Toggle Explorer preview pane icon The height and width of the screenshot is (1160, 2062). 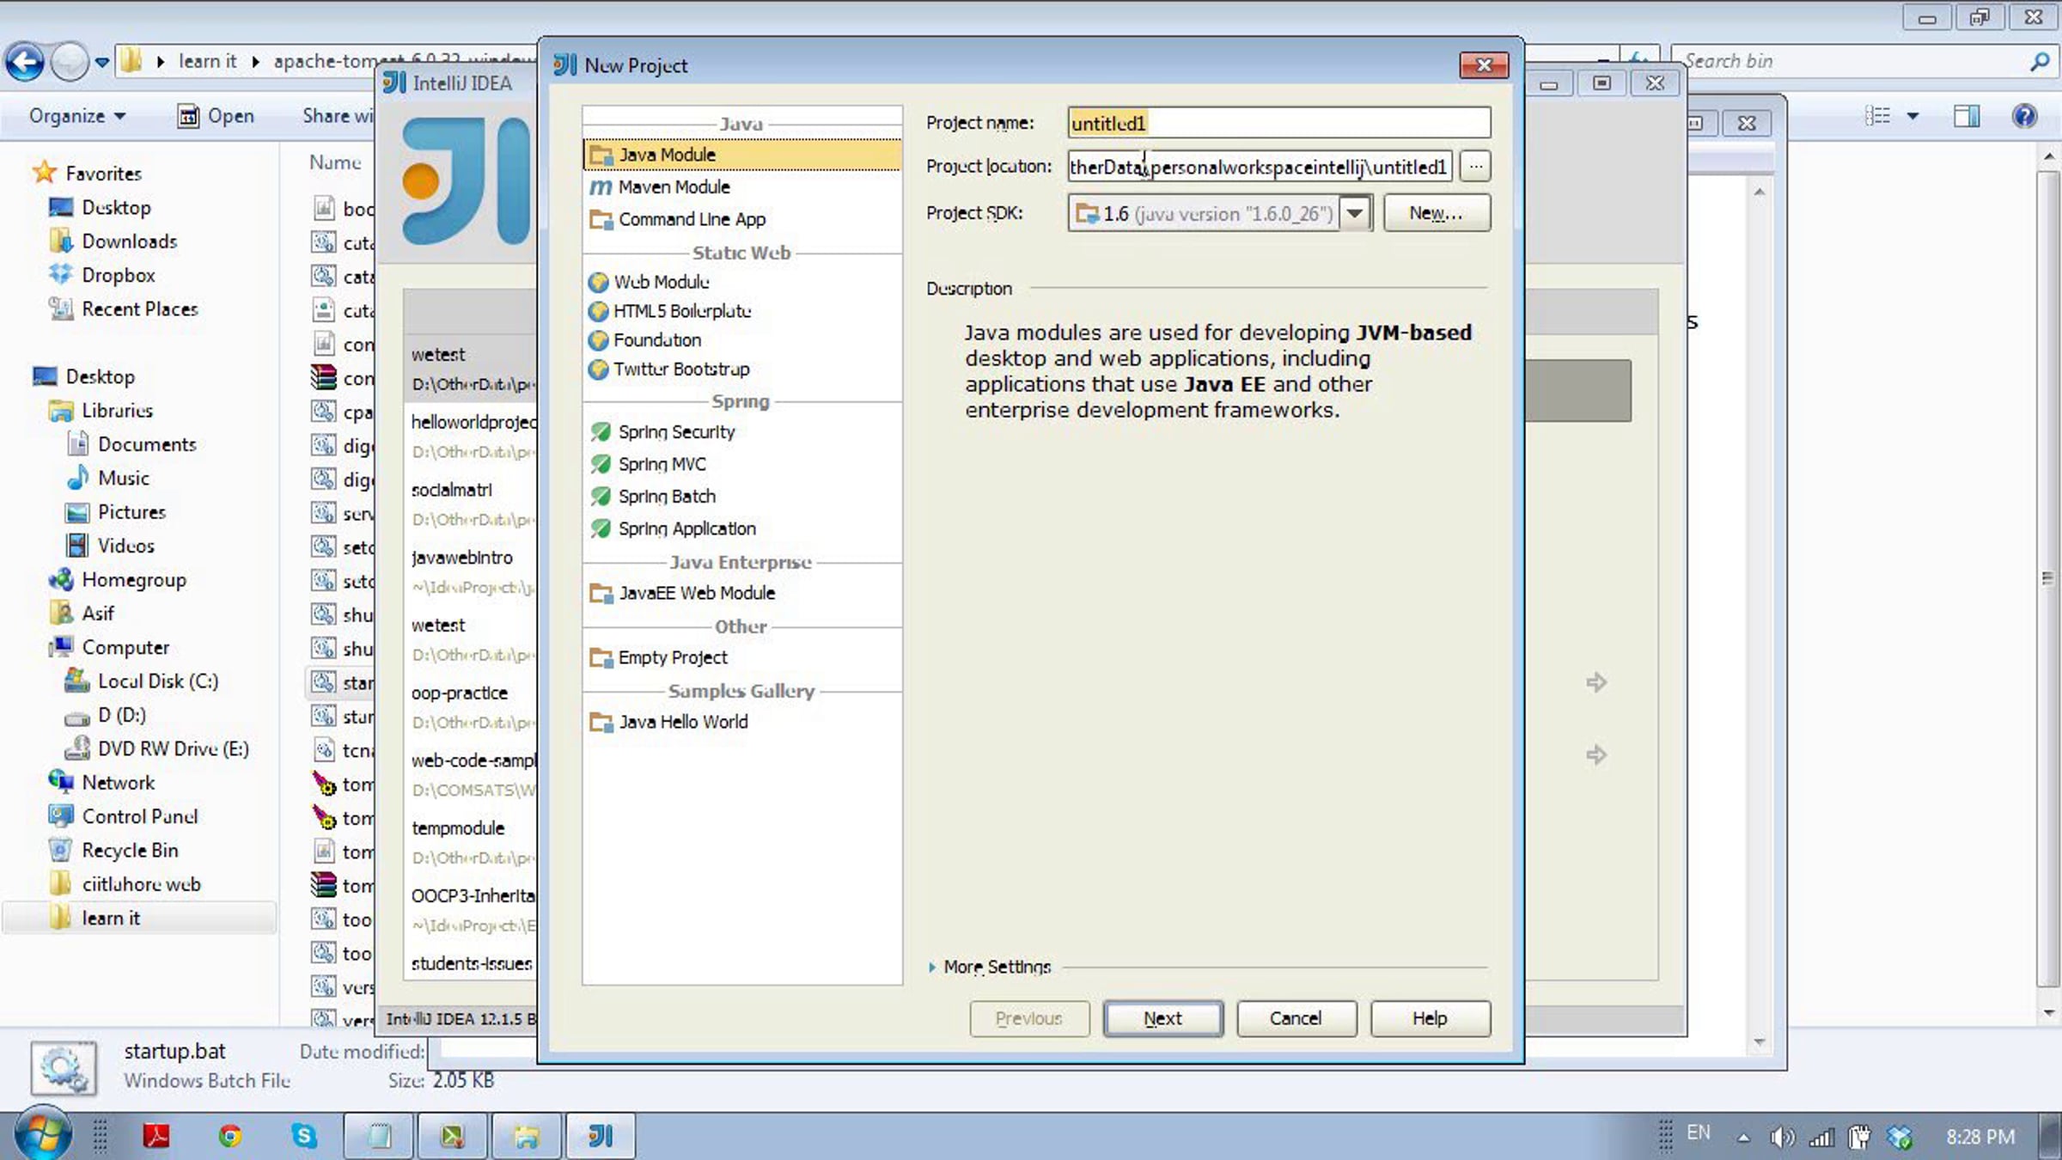pyautogui.click(x=1966, y=116)
